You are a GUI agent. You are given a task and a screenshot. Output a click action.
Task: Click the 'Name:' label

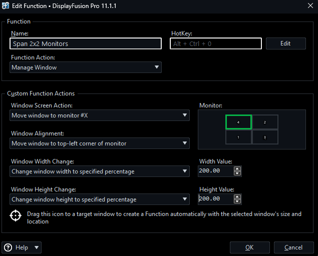(20, 33)
